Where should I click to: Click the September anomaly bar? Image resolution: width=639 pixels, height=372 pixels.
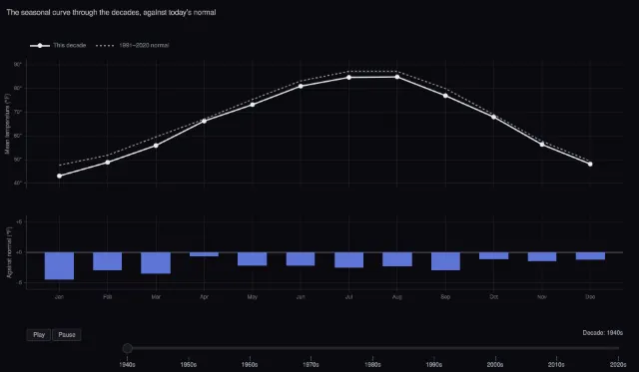point(445,261)
